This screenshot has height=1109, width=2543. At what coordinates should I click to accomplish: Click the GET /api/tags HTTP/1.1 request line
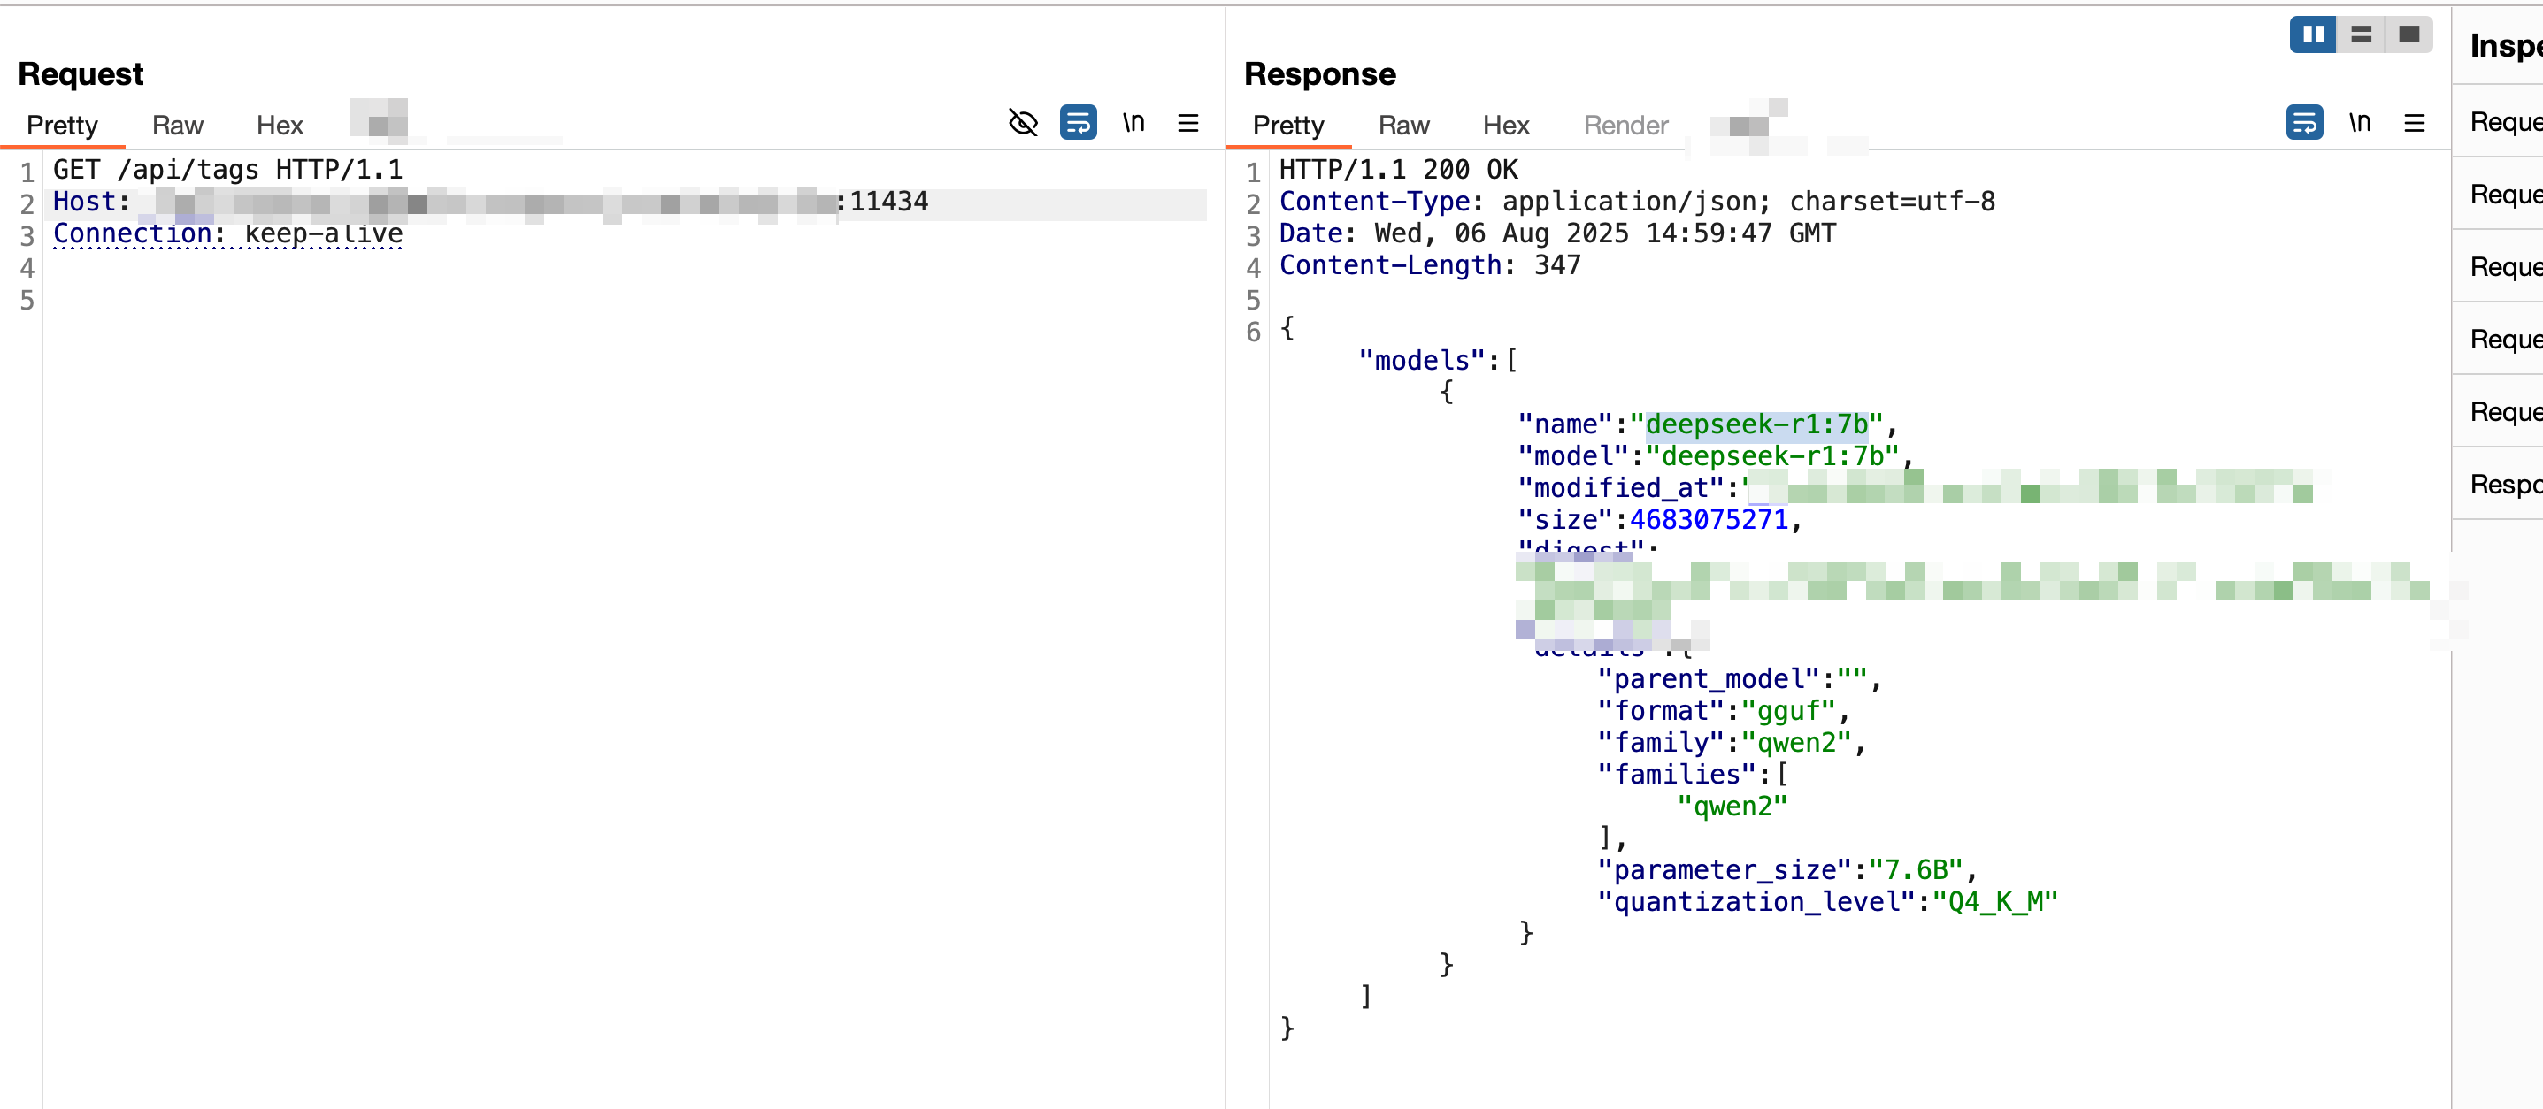[x=228, y=170]
